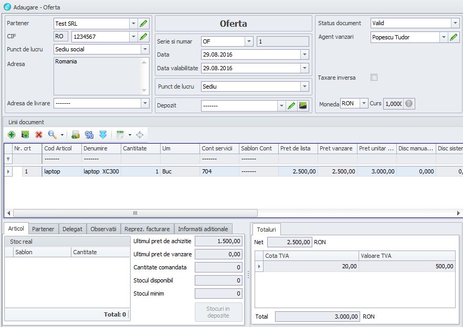Open the Sediu social punct de lucru dropdown
The image size is (463, 327).
145,49
